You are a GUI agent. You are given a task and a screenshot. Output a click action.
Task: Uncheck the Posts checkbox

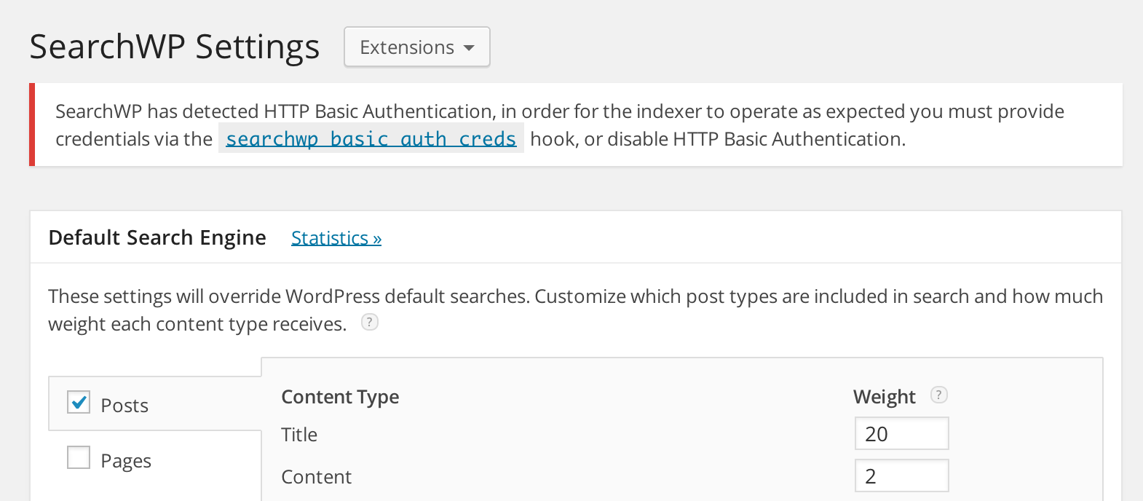(79, 402)
